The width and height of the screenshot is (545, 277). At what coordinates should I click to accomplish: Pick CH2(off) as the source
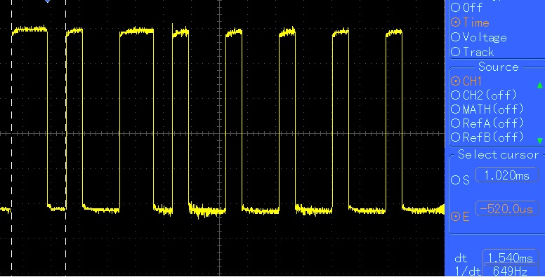455,95
